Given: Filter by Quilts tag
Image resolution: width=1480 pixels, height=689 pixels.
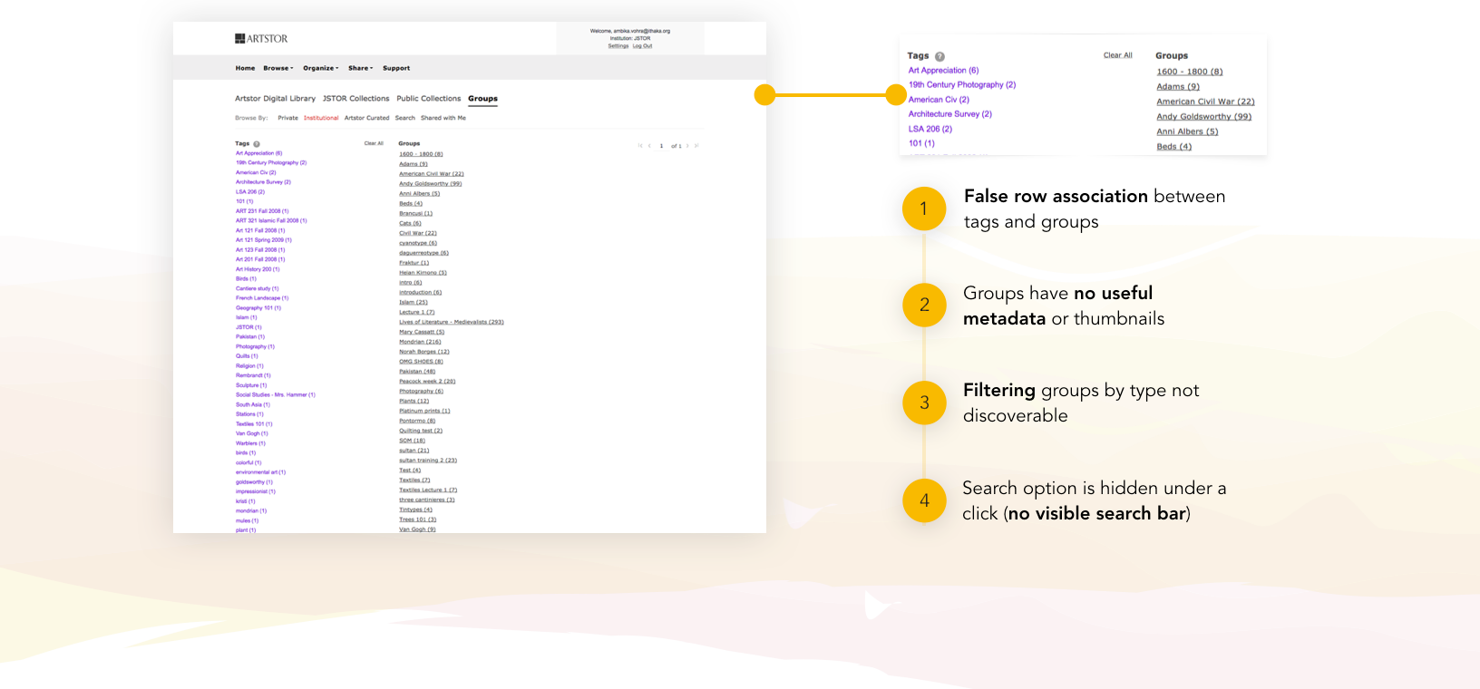Looking at the screenshot, I should pyautogui.click(x=247, y=356).
